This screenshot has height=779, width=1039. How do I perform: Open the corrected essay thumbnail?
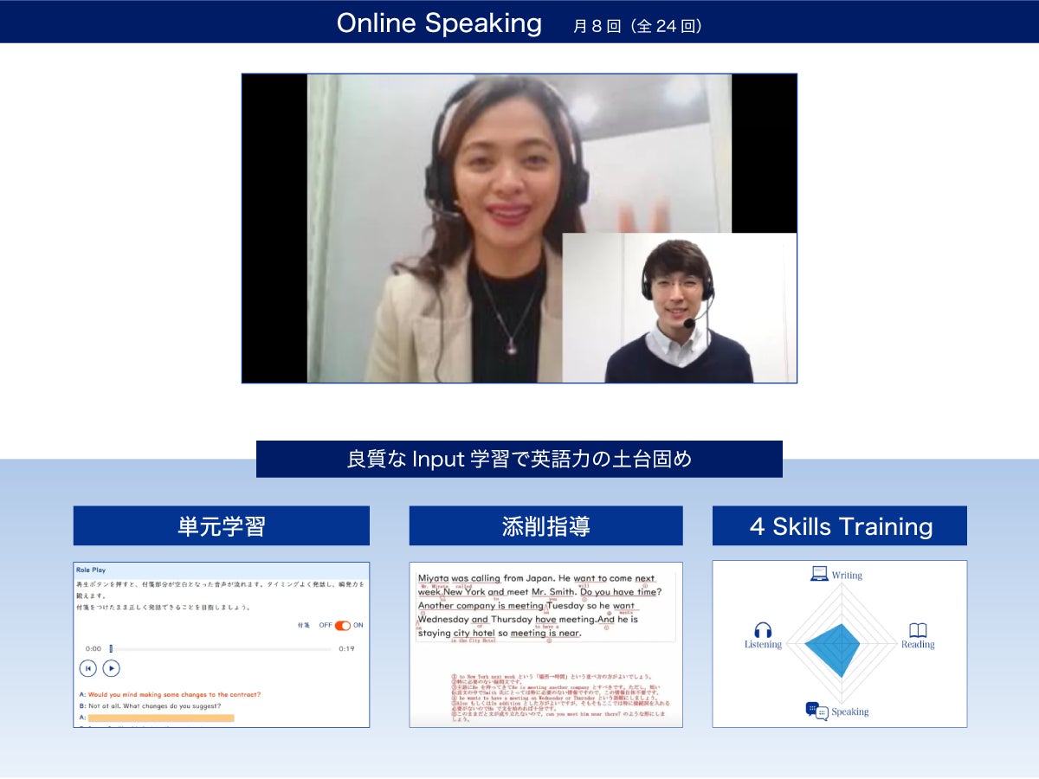(545, 645)
